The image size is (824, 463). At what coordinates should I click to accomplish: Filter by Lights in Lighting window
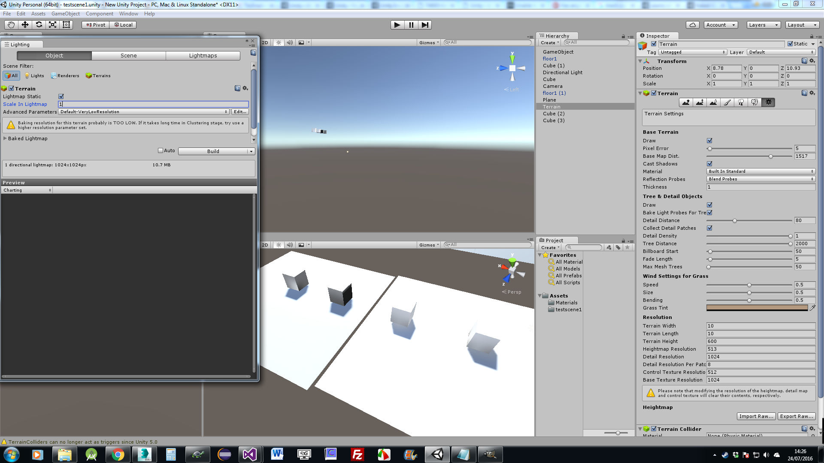34,75
